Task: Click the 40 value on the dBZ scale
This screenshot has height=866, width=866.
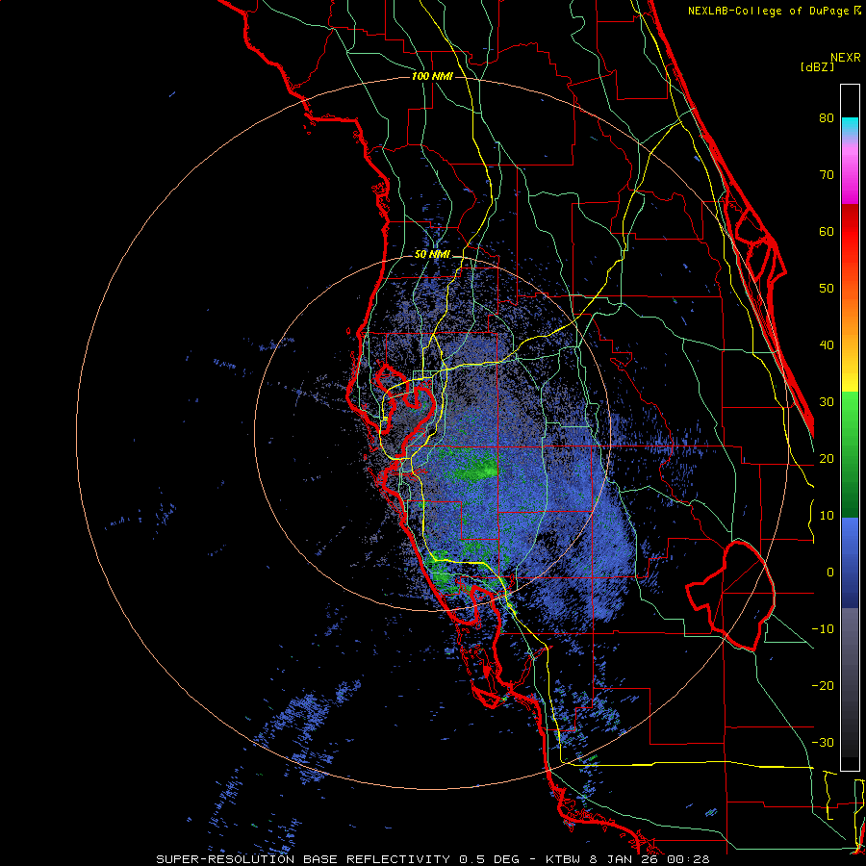Action: 827,345
